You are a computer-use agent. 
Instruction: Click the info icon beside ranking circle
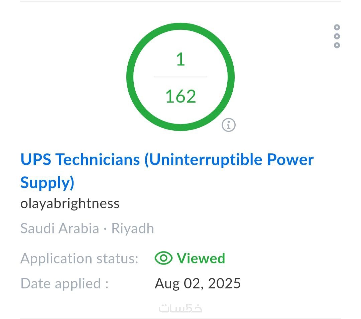(229, 125)
